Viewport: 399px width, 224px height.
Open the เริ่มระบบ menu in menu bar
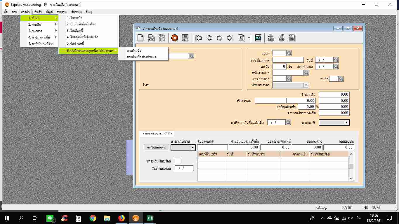click(76, 12)
